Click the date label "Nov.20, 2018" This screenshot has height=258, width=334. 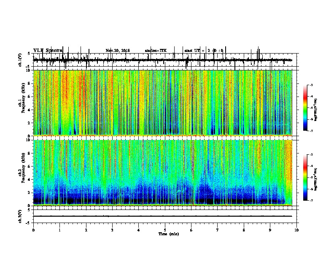pyautogui.click(x=118, y=51)
